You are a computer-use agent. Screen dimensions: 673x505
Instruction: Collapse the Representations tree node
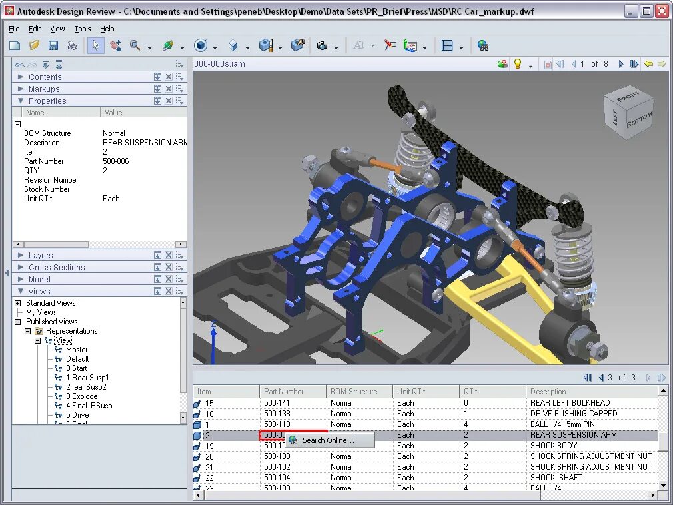tap(27, 331)
